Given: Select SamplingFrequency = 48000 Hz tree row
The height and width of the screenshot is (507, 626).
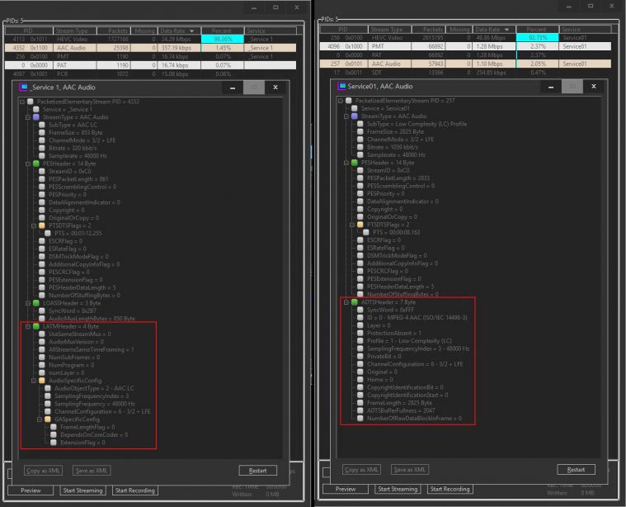Looking at the screenshot, I should coord(94,404).
